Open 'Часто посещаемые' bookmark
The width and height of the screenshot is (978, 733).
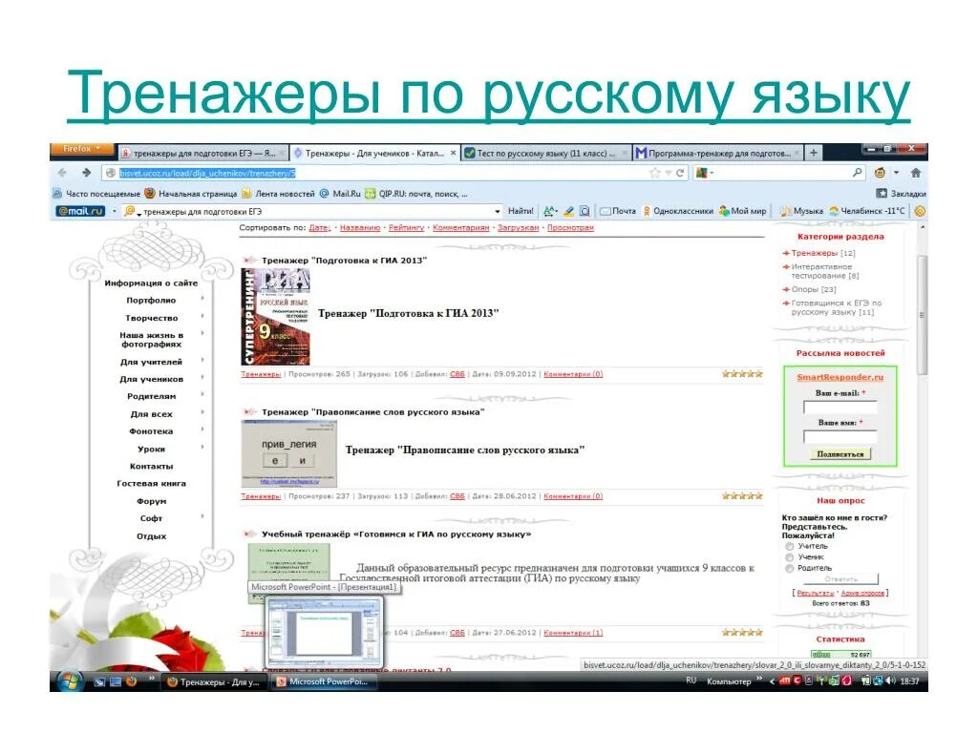point(96,194)
